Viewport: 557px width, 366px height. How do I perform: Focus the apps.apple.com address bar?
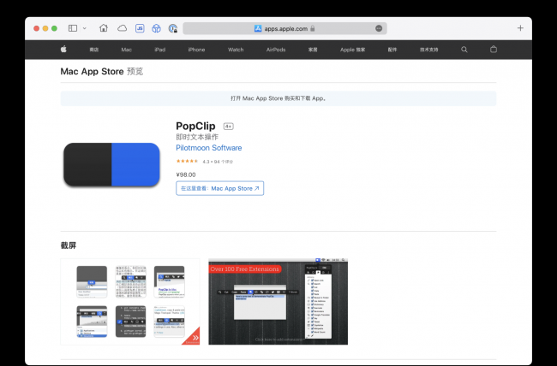point(284,28)
